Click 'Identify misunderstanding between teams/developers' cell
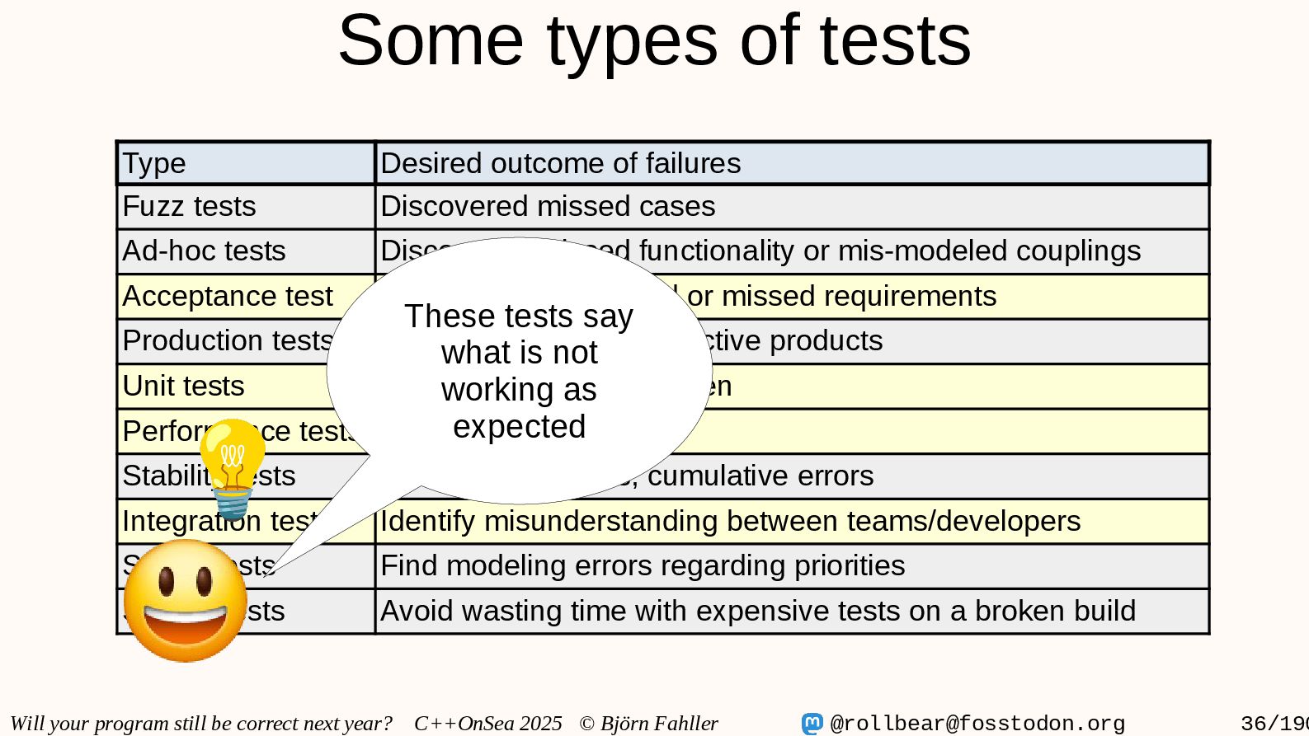Image resolution: width=1309 pixels, height=736 pixels. (792, 522)
